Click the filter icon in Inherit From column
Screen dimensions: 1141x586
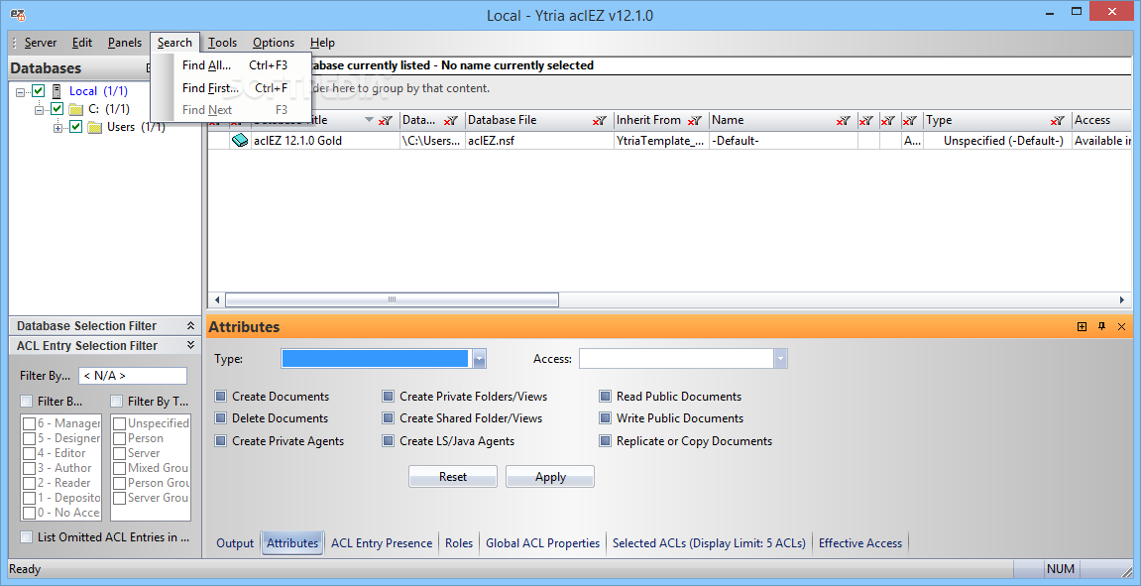click(x=695, y=121)
